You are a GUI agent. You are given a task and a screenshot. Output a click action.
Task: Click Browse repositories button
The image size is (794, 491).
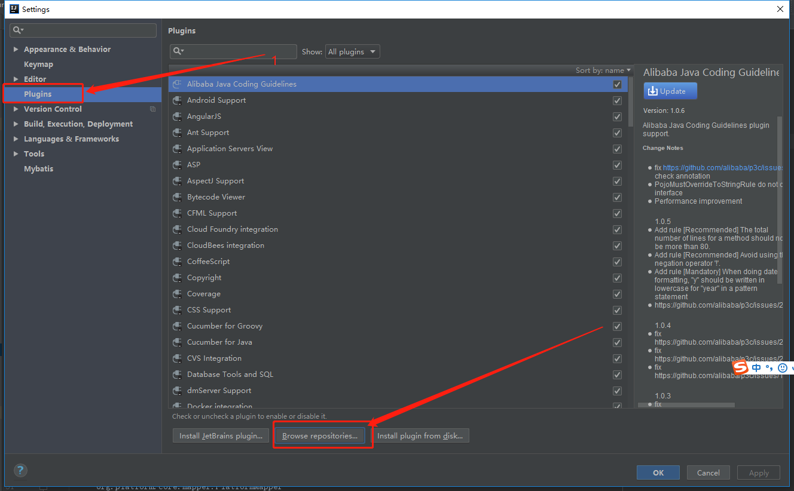[320, 435]
